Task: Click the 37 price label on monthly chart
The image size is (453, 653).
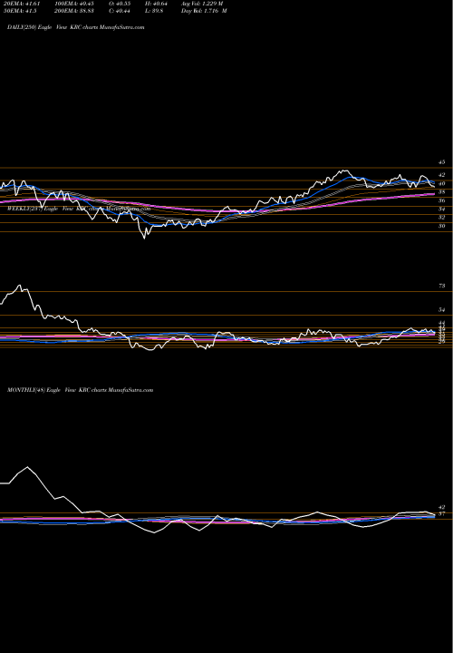Action: tap(442, 514)
